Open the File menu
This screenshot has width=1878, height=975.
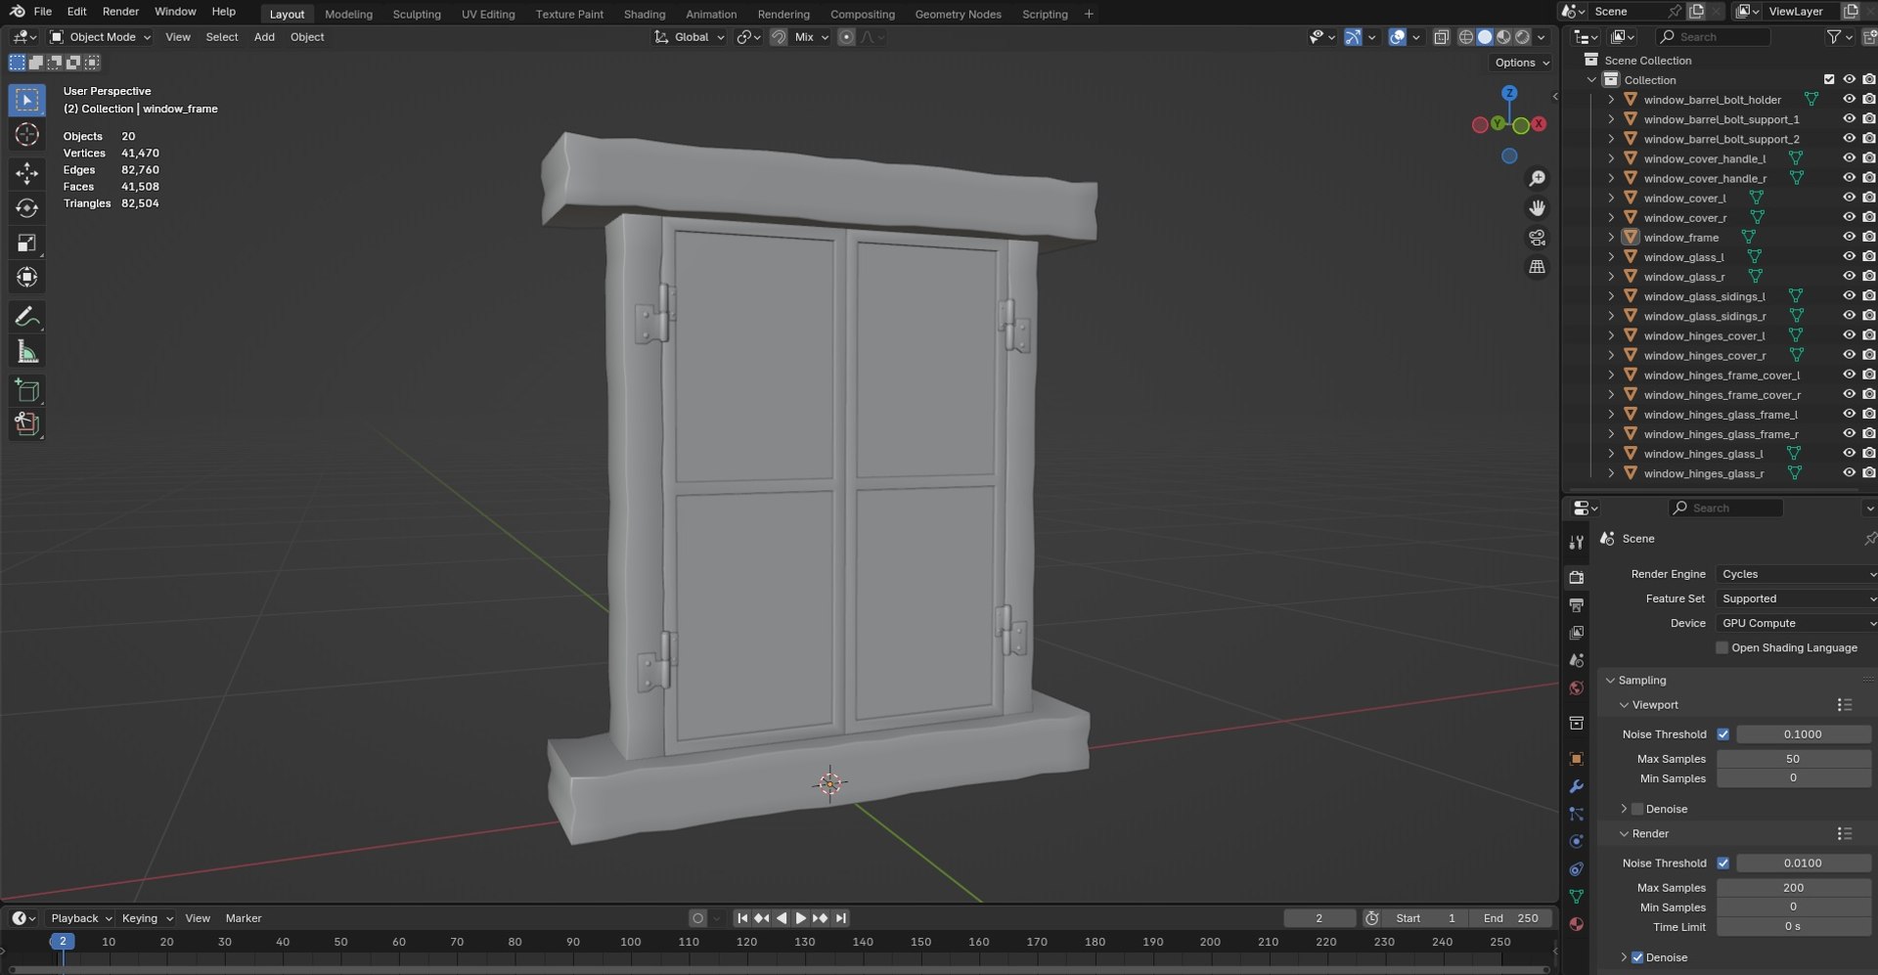click(43, 12)
